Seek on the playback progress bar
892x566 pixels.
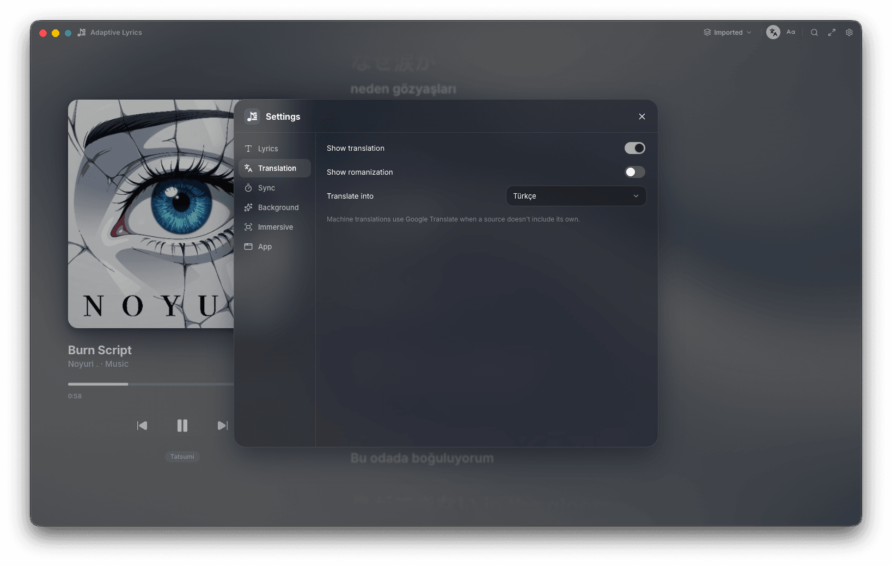pos(151,384)
